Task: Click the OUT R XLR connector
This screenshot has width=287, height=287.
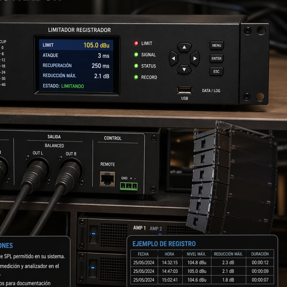Action: click(x=70, y=168)
